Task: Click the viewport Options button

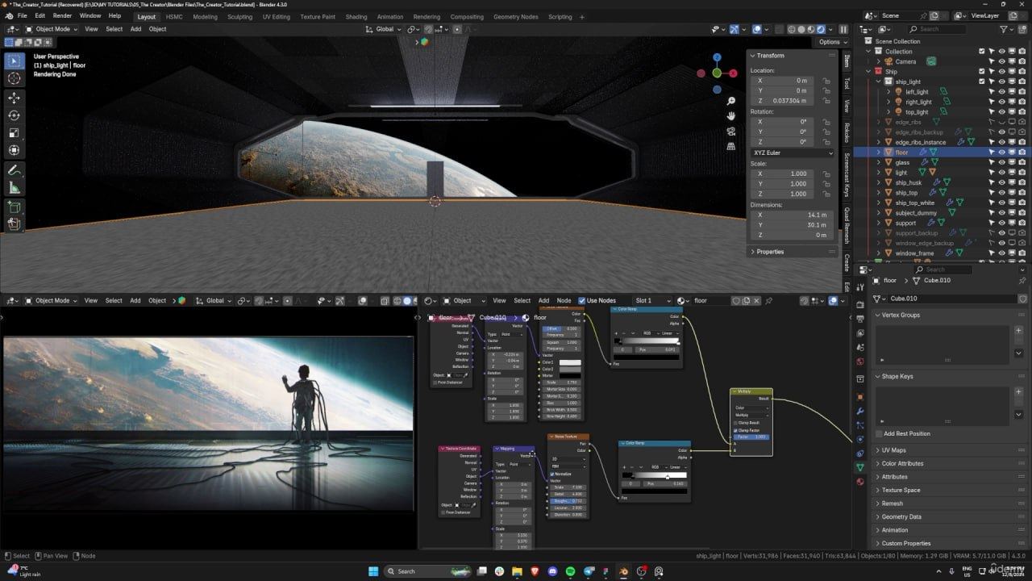Action: [829, 42]
